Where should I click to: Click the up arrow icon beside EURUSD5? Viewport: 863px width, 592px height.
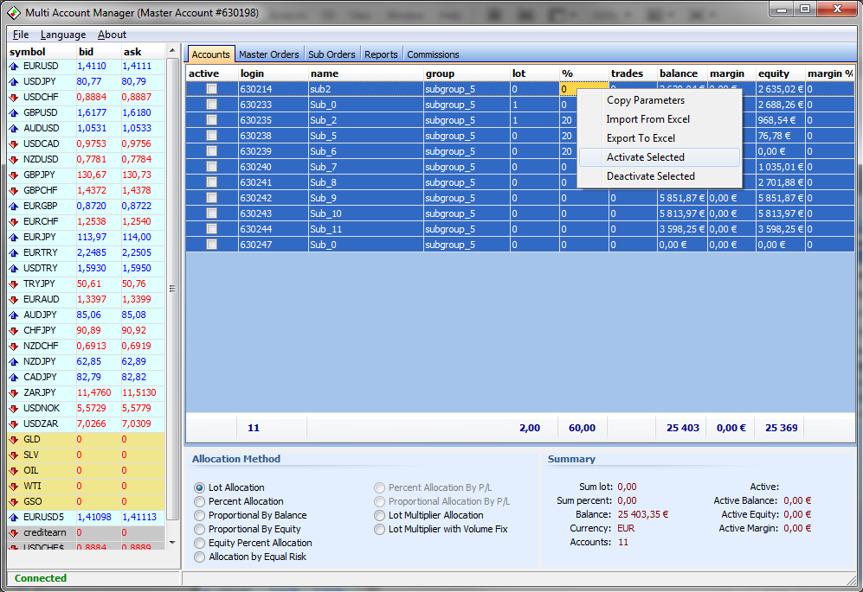(x=14, y=518)
